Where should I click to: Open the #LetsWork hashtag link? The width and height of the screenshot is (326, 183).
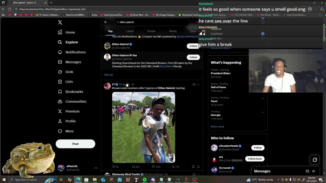click(166, 66)
